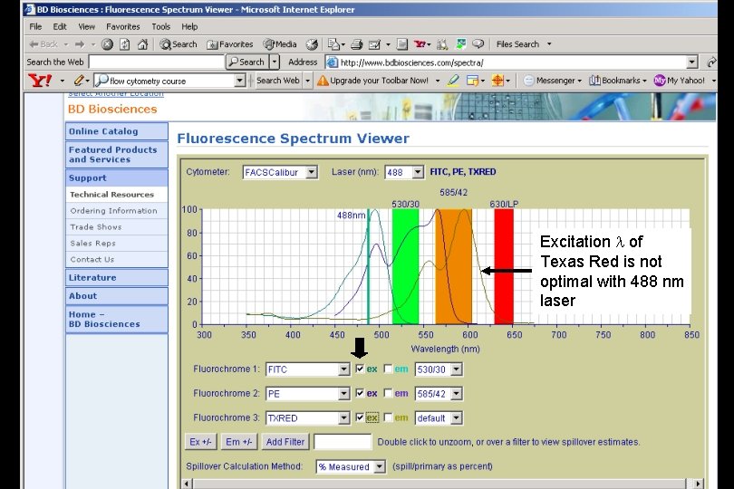This screenshot has height=489, width=734.
Task: Open the Media toolbar button
Action: (x=280, y=44)
